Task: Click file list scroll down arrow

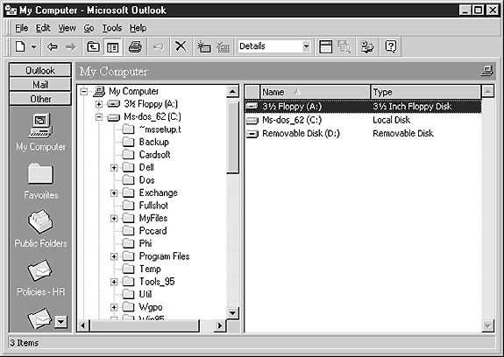Action: (x=487, y=325)
